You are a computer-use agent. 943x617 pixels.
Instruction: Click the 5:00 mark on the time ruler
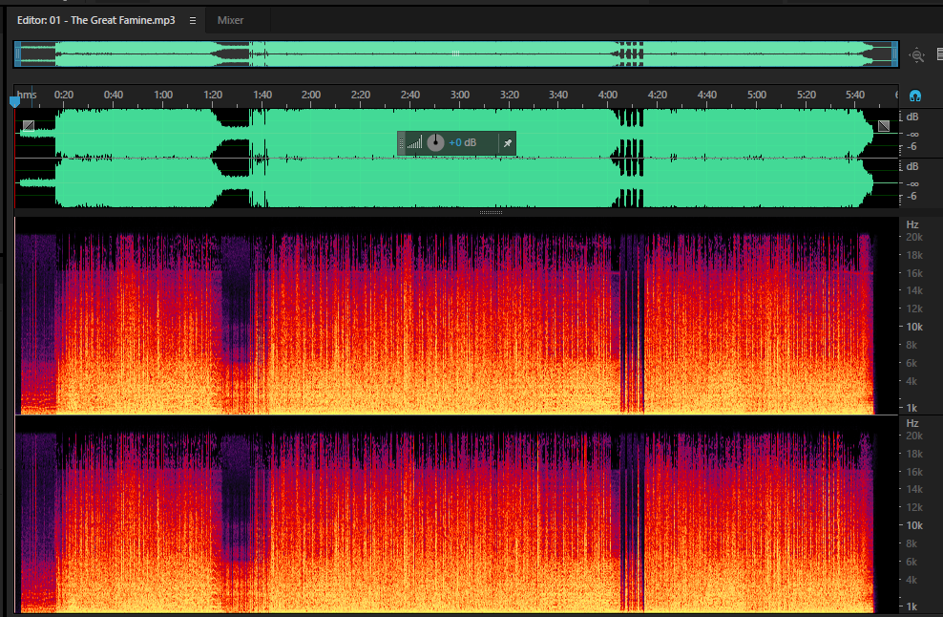(757, 95)
